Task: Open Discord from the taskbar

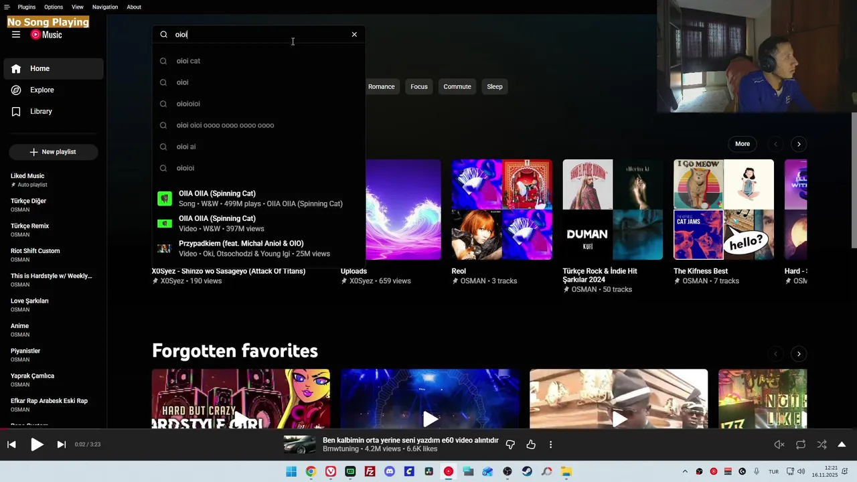Action: [390, 471]
